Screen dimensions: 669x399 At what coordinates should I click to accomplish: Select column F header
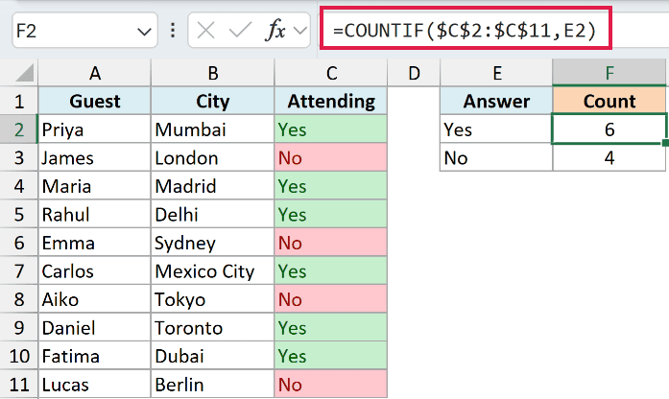[609, 73]
